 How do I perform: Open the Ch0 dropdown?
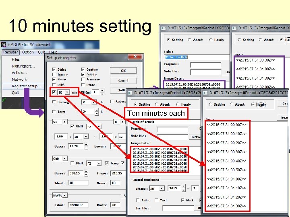64,158
